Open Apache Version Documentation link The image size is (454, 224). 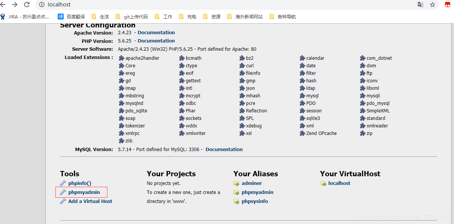156,33
